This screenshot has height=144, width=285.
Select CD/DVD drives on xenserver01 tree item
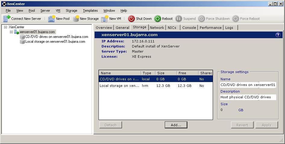click(x=57, y=37)
